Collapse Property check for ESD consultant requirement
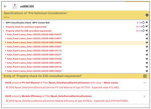 tap(3, 31)
